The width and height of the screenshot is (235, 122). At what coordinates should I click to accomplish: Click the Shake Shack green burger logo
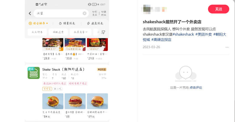(34, 73)
